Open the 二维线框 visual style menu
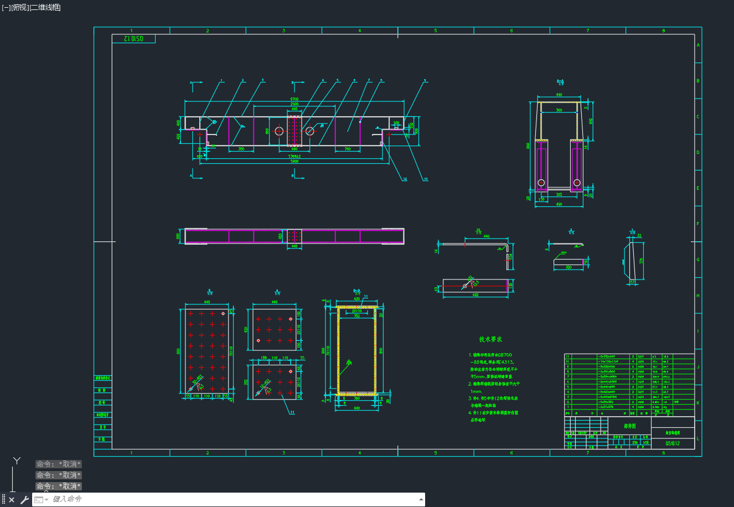Image resolution: width=734 pixels, height=507 pixels. coord(45,7)
